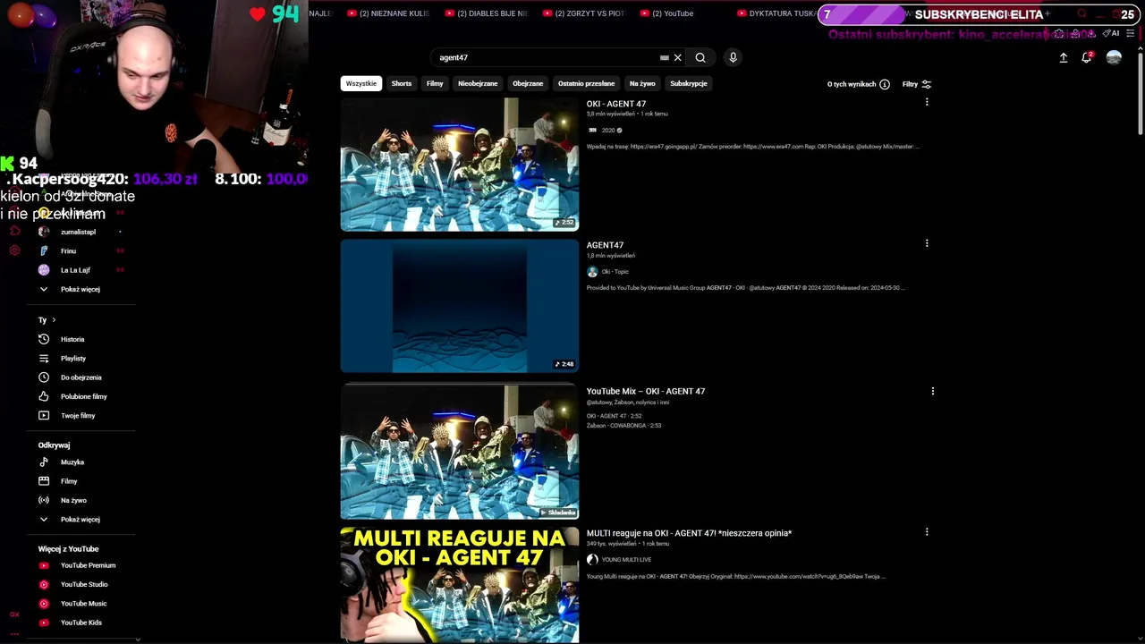Open Twoje filmy in sidebar
Viewport: 1145px width, 644px height.
pos(78,416)
